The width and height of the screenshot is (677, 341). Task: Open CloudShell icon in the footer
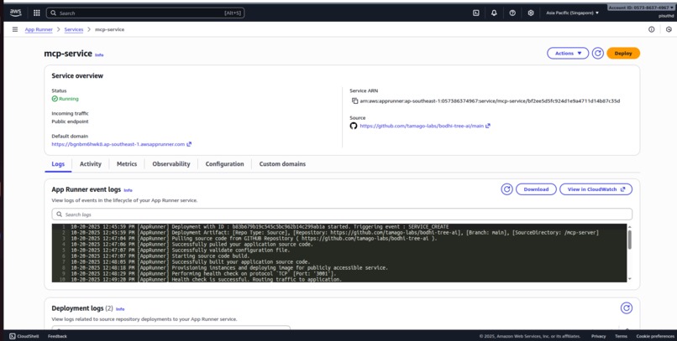pos(13,336)
